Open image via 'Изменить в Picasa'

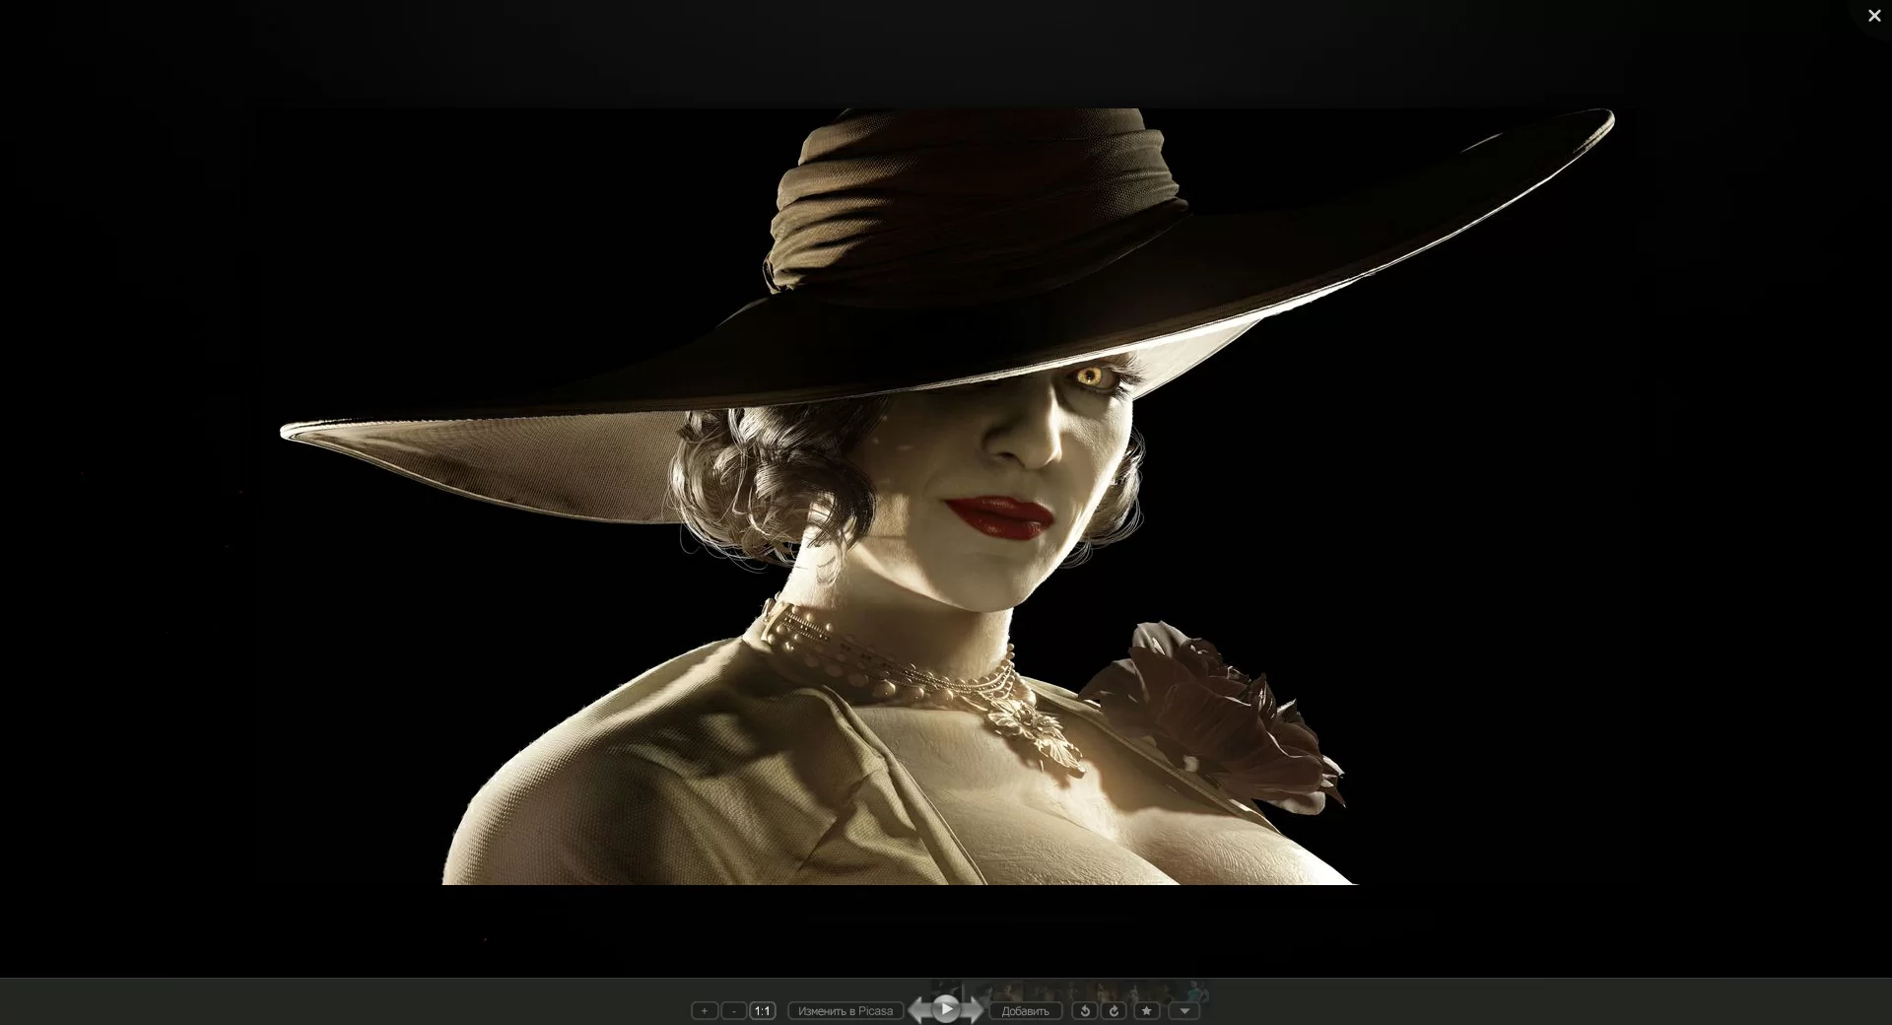[x=845, y=1010]
